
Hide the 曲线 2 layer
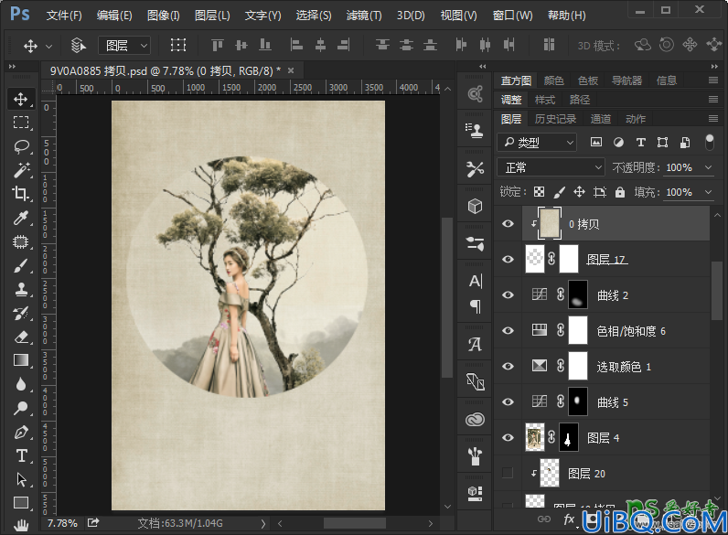(508, 294)
